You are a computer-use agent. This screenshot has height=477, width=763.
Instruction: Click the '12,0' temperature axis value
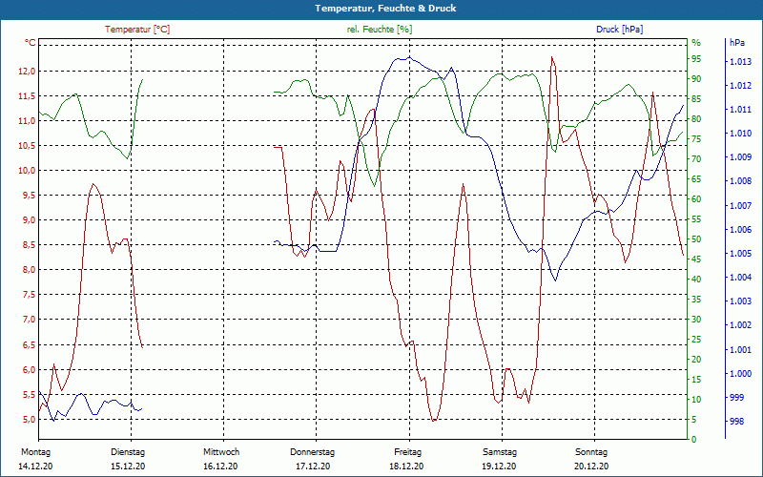coord(28,72)
